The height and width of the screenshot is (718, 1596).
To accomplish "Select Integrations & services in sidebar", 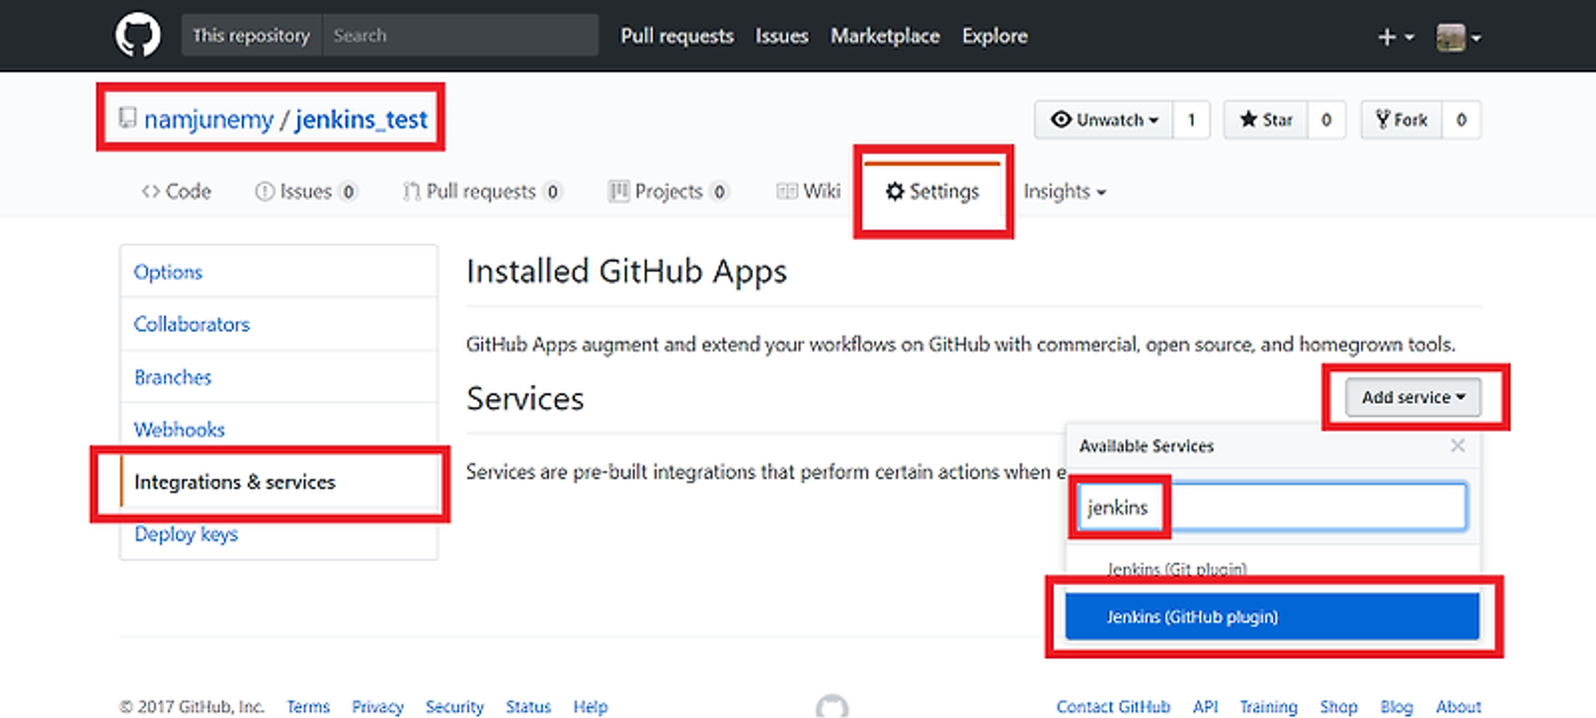I will tap(279, 482).
